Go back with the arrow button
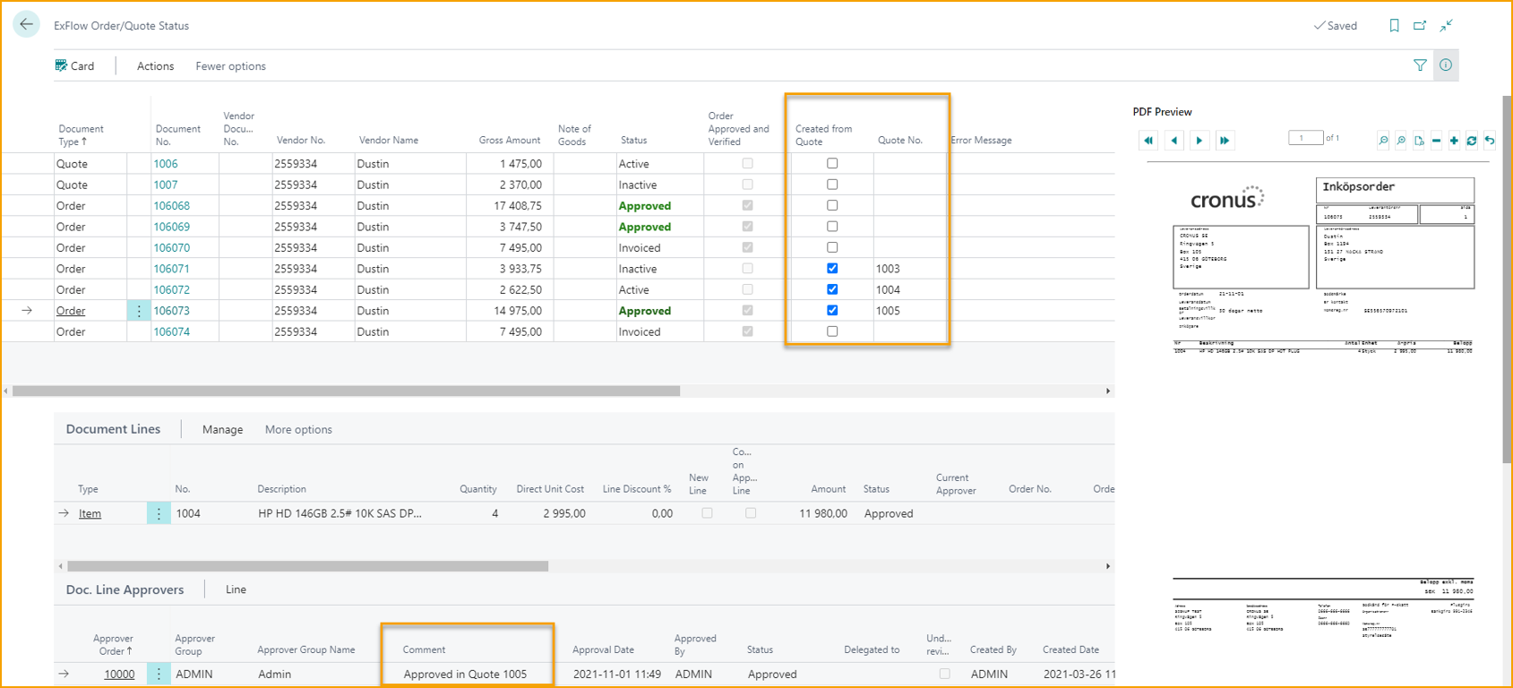The height and width of the screenshot is (688, 1513). [x=26, y=25]
